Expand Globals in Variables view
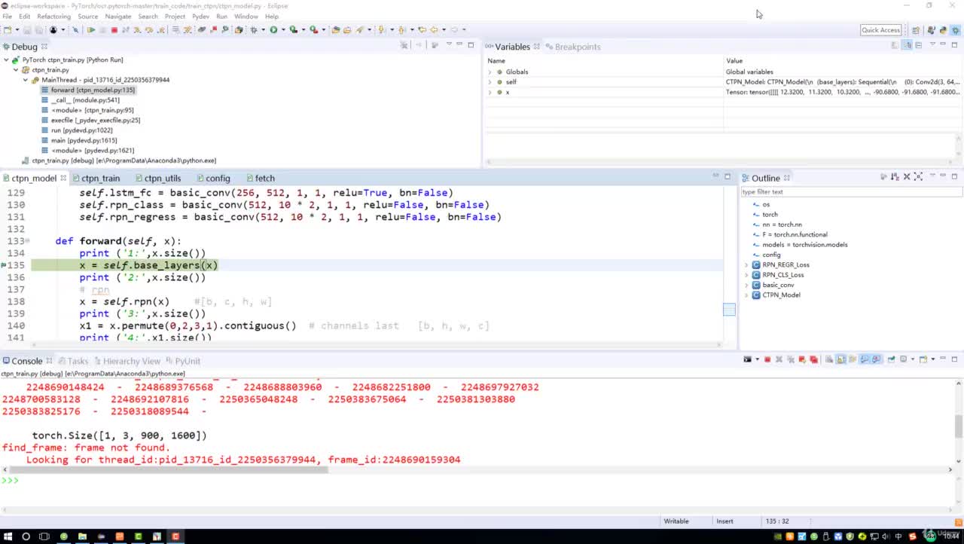 pos(490,72)
